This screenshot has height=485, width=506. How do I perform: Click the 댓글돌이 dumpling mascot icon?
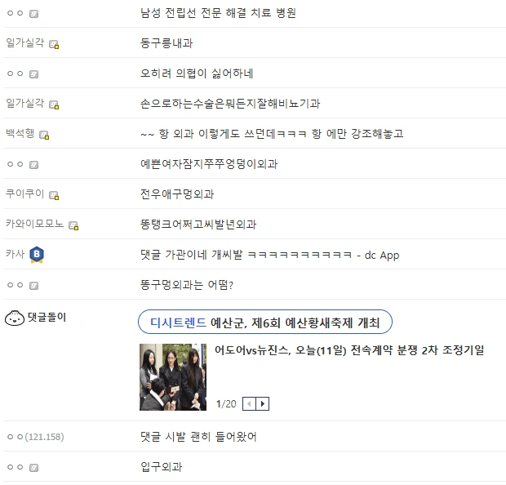(15, 318)
